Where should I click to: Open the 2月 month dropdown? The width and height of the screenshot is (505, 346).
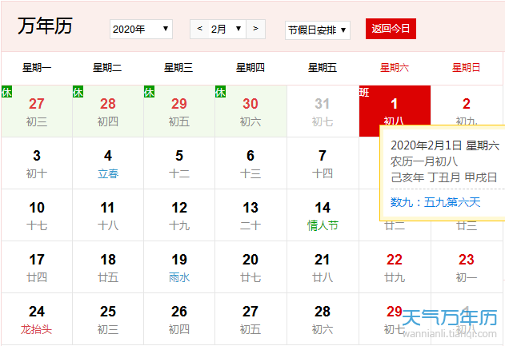point(227,30)
